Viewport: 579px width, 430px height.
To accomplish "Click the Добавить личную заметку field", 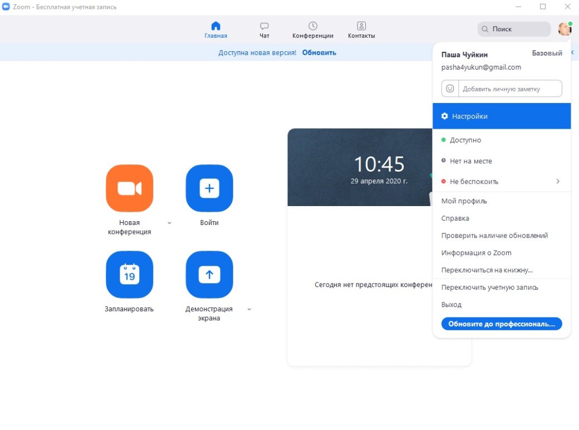I will 510,89.
